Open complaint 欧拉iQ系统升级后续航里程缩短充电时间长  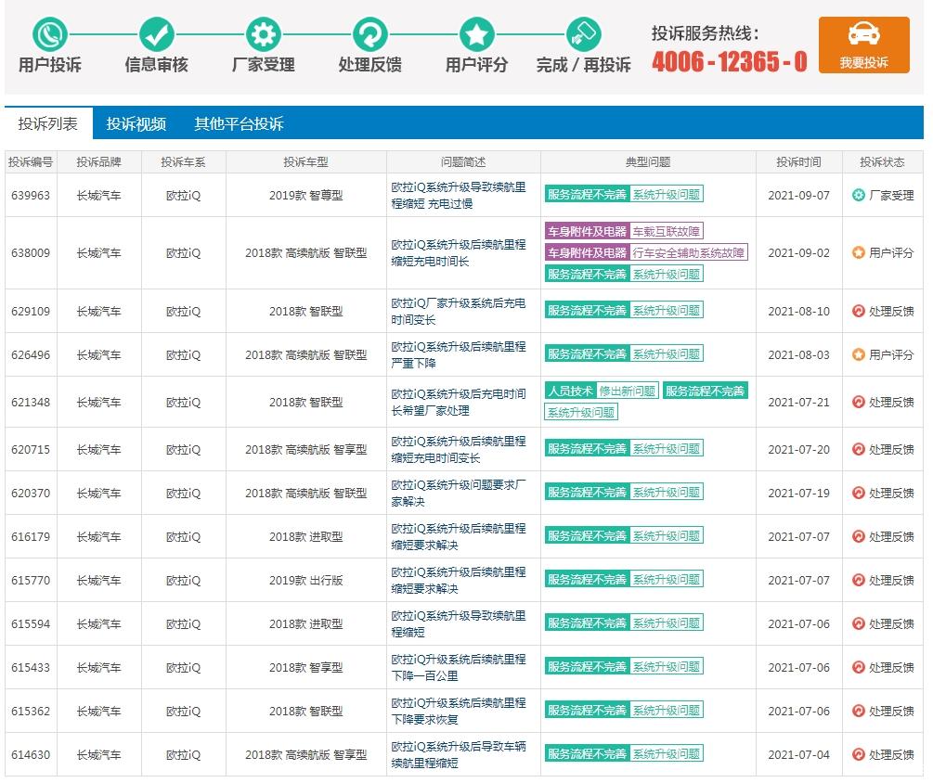[459, 252]
